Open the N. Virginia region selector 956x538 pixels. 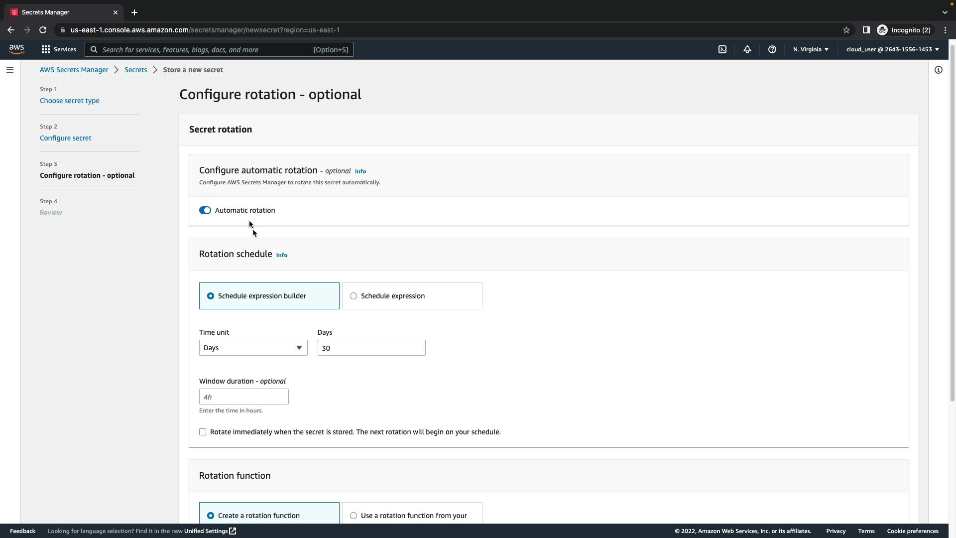811,49
